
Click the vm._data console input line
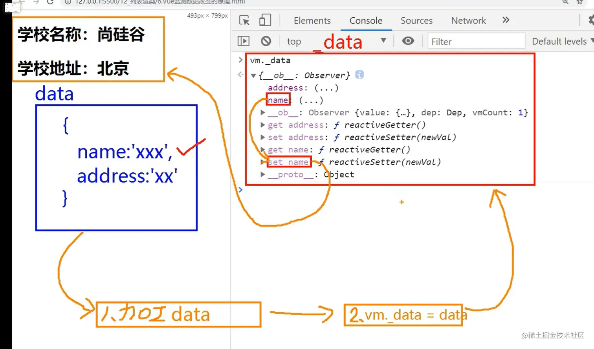(270, 60)
